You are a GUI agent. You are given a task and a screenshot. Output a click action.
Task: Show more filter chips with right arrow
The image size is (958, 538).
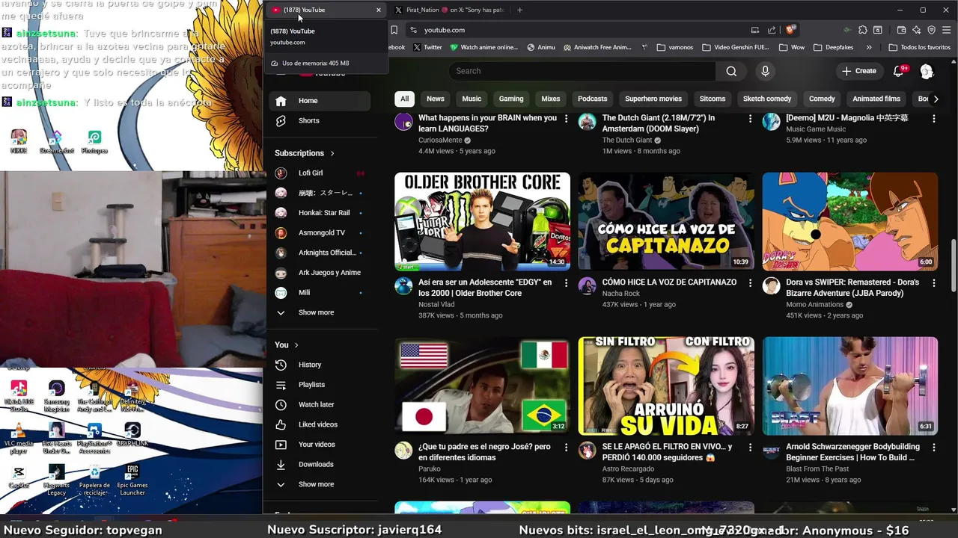point(936,99)
